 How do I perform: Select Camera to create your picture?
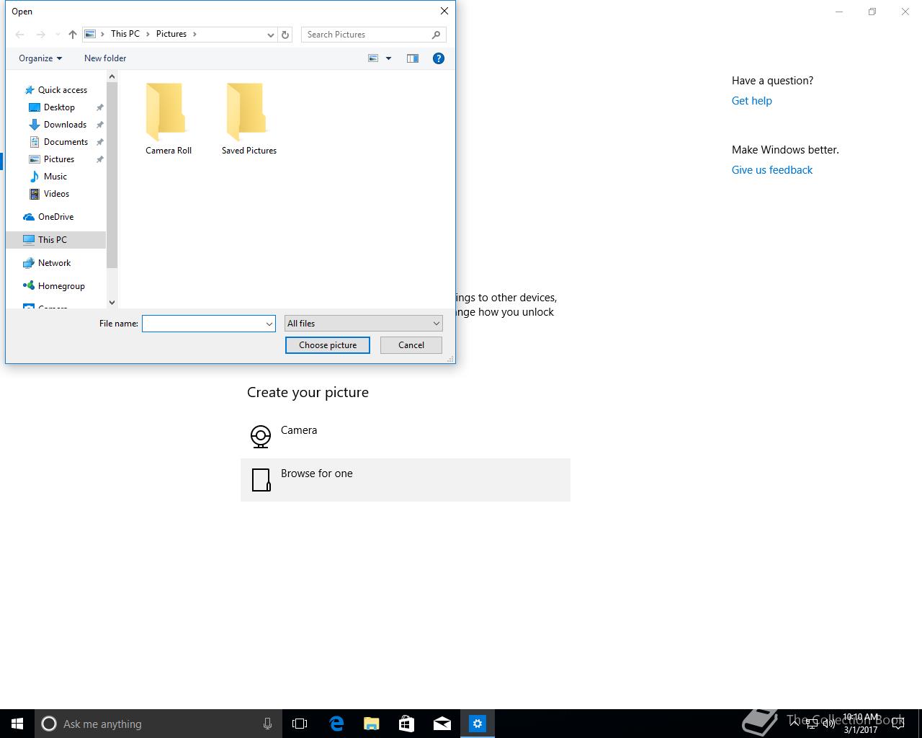[x=406, y=437]
